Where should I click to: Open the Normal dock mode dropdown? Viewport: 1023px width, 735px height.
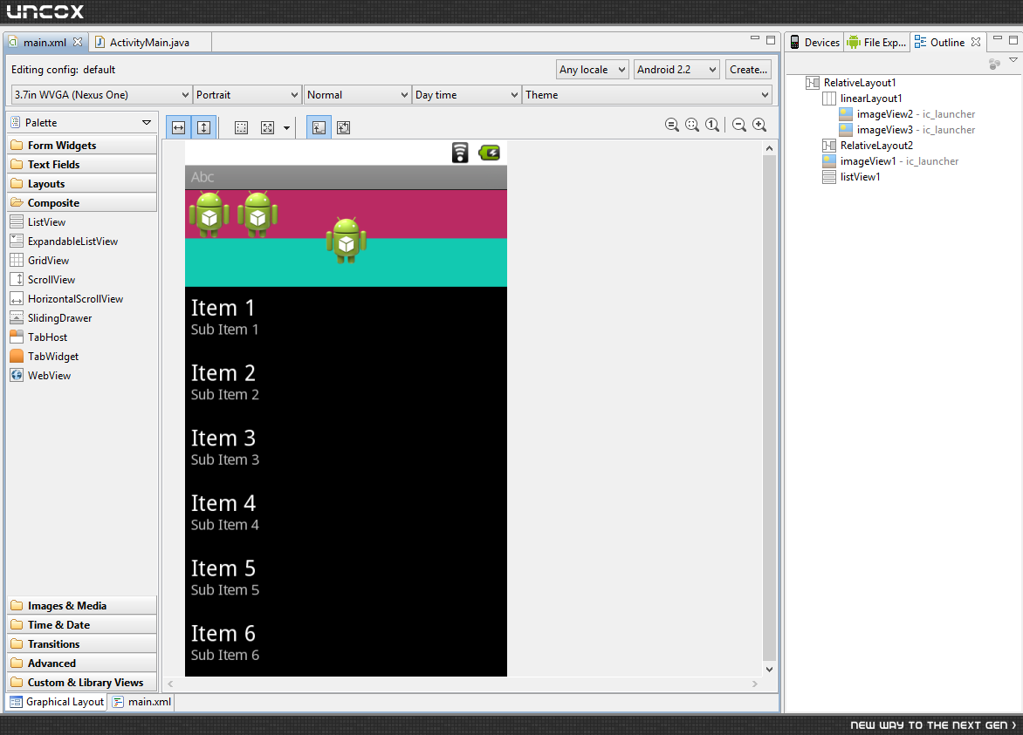point(358,94)
